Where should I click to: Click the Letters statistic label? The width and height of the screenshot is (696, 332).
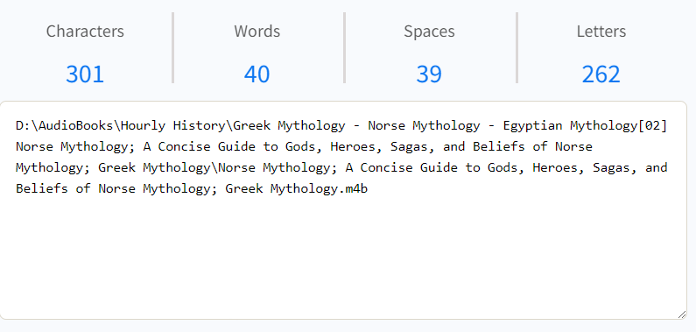click(x=601, y=31)
